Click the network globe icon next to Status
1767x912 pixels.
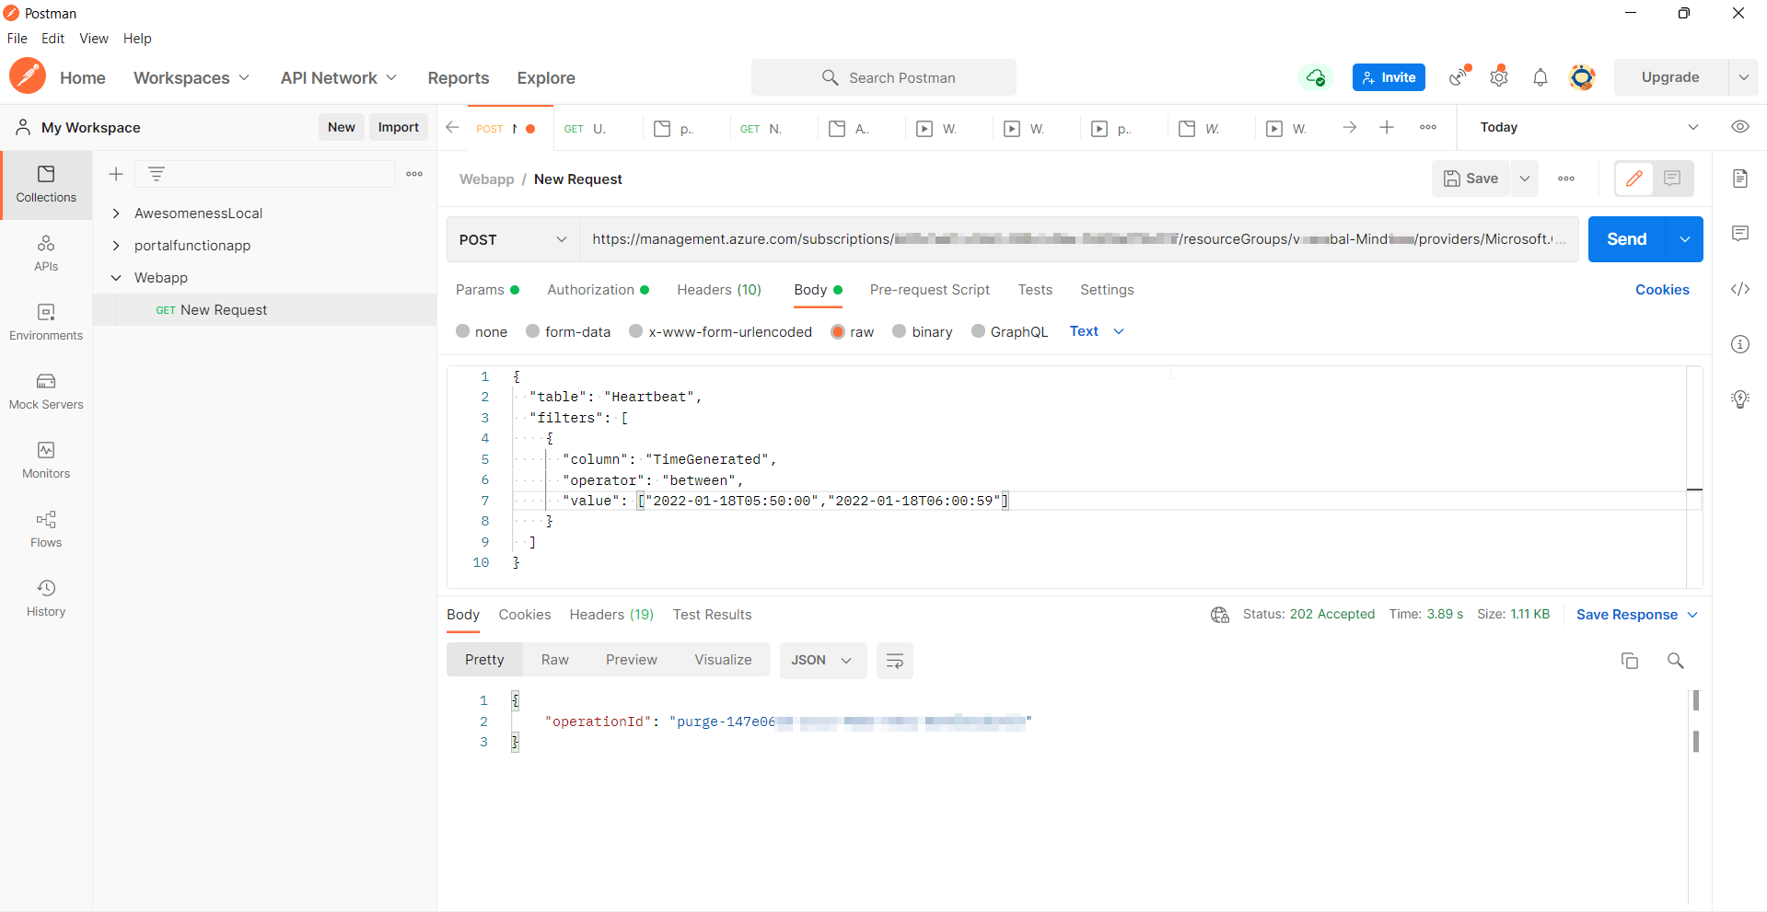pyautogui.click(x=1220, y=615)
